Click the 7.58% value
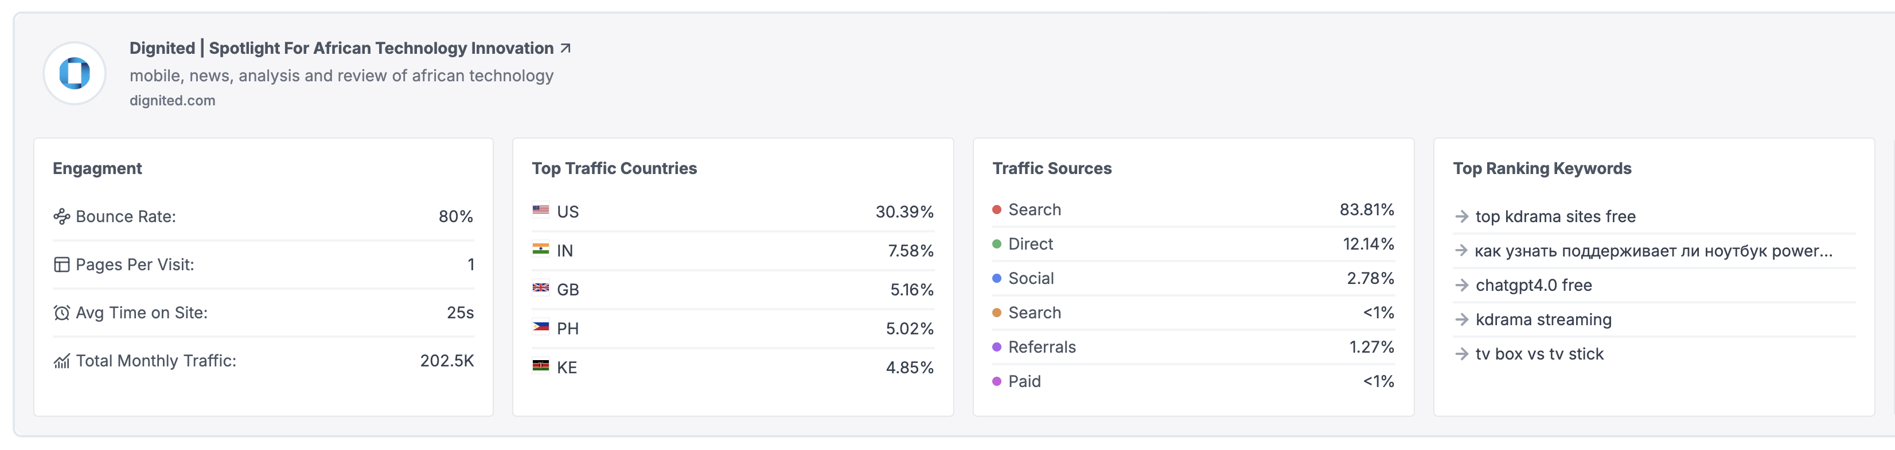Image resolution: width=1895 pixels, height=450 pixels. (911, 251)
